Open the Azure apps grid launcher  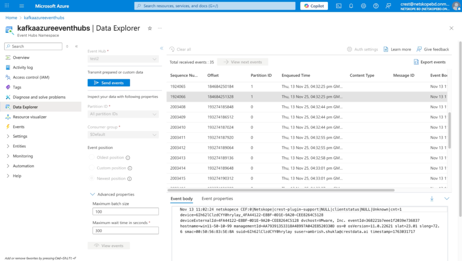7,5
